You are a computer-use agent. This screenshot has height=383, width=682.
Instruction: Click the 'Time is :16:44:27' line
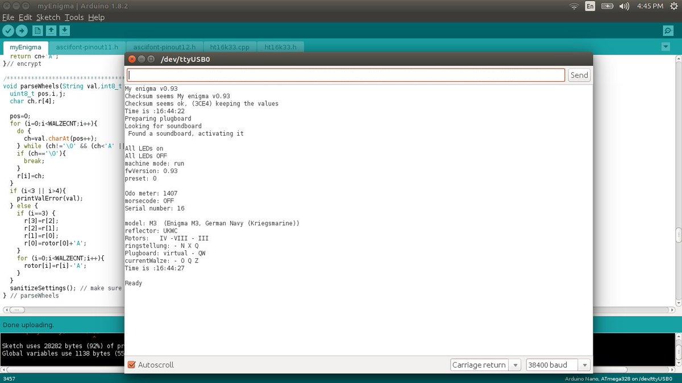point(155,268)
